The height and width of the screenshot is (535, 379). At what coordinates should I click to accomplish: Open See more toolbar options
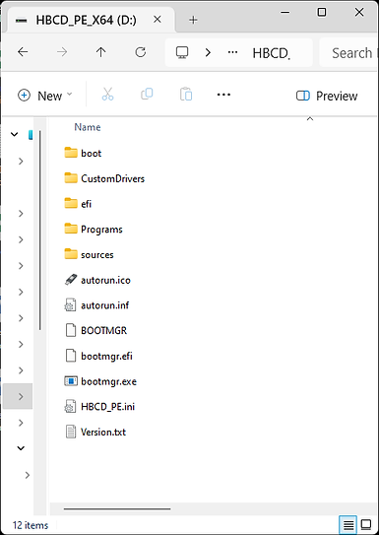(223, 95)
